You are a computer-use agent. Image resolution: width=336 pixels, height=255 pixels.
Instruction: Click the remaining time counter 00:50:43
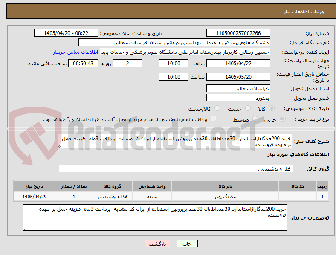pyautogui.click(x=83, y=64)
